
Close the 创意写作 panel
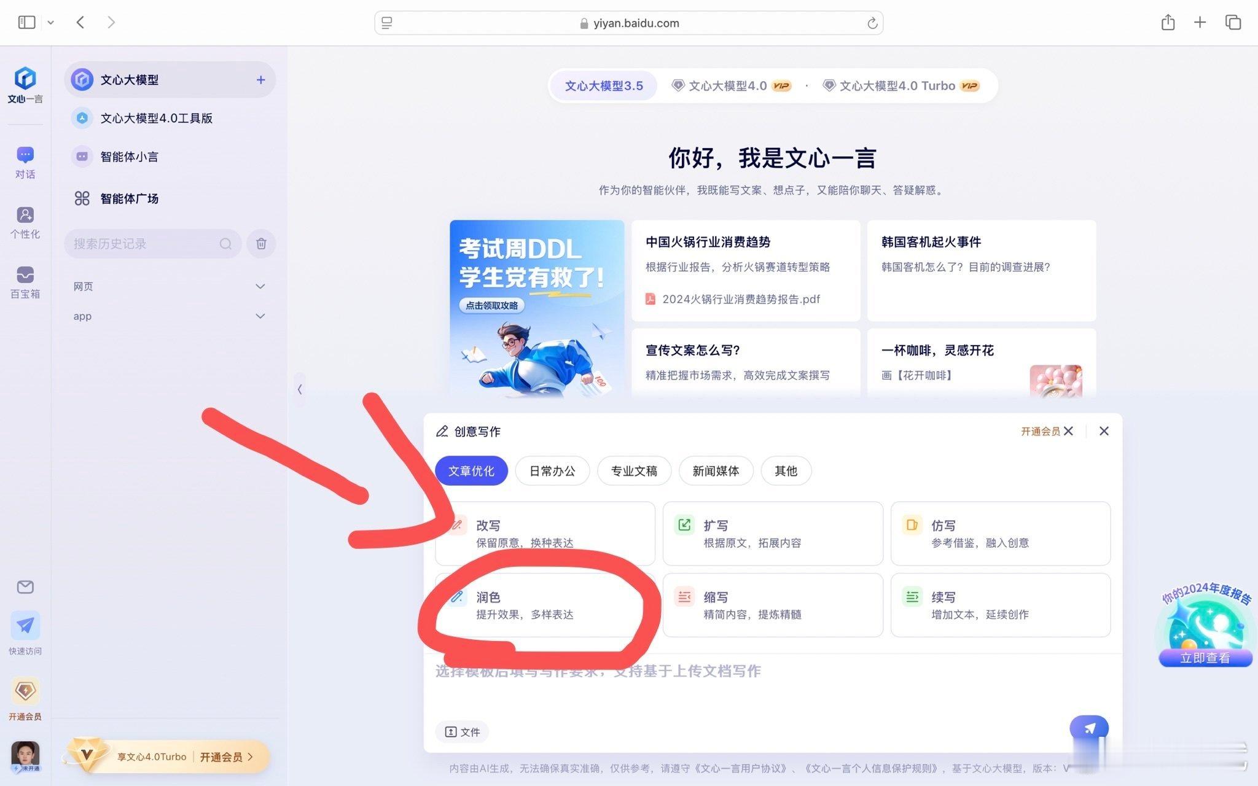tap(1104, 431)
